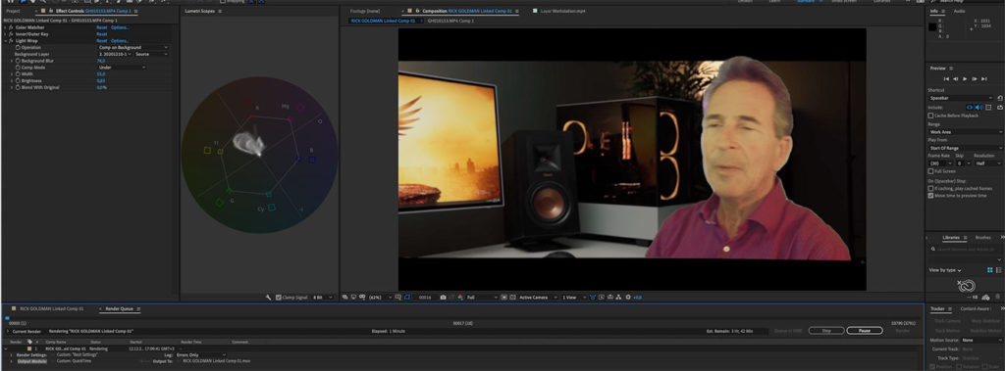Open the Comp on Background operation dropdown

(133, 47)
